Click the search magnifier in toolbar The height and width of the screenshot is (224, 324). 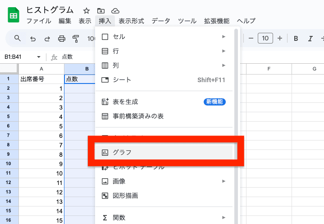[x=18, y=38]
